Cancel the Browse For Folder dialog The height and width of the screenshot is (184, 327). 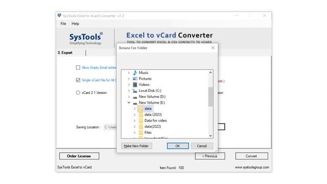(x=202, y=146)
